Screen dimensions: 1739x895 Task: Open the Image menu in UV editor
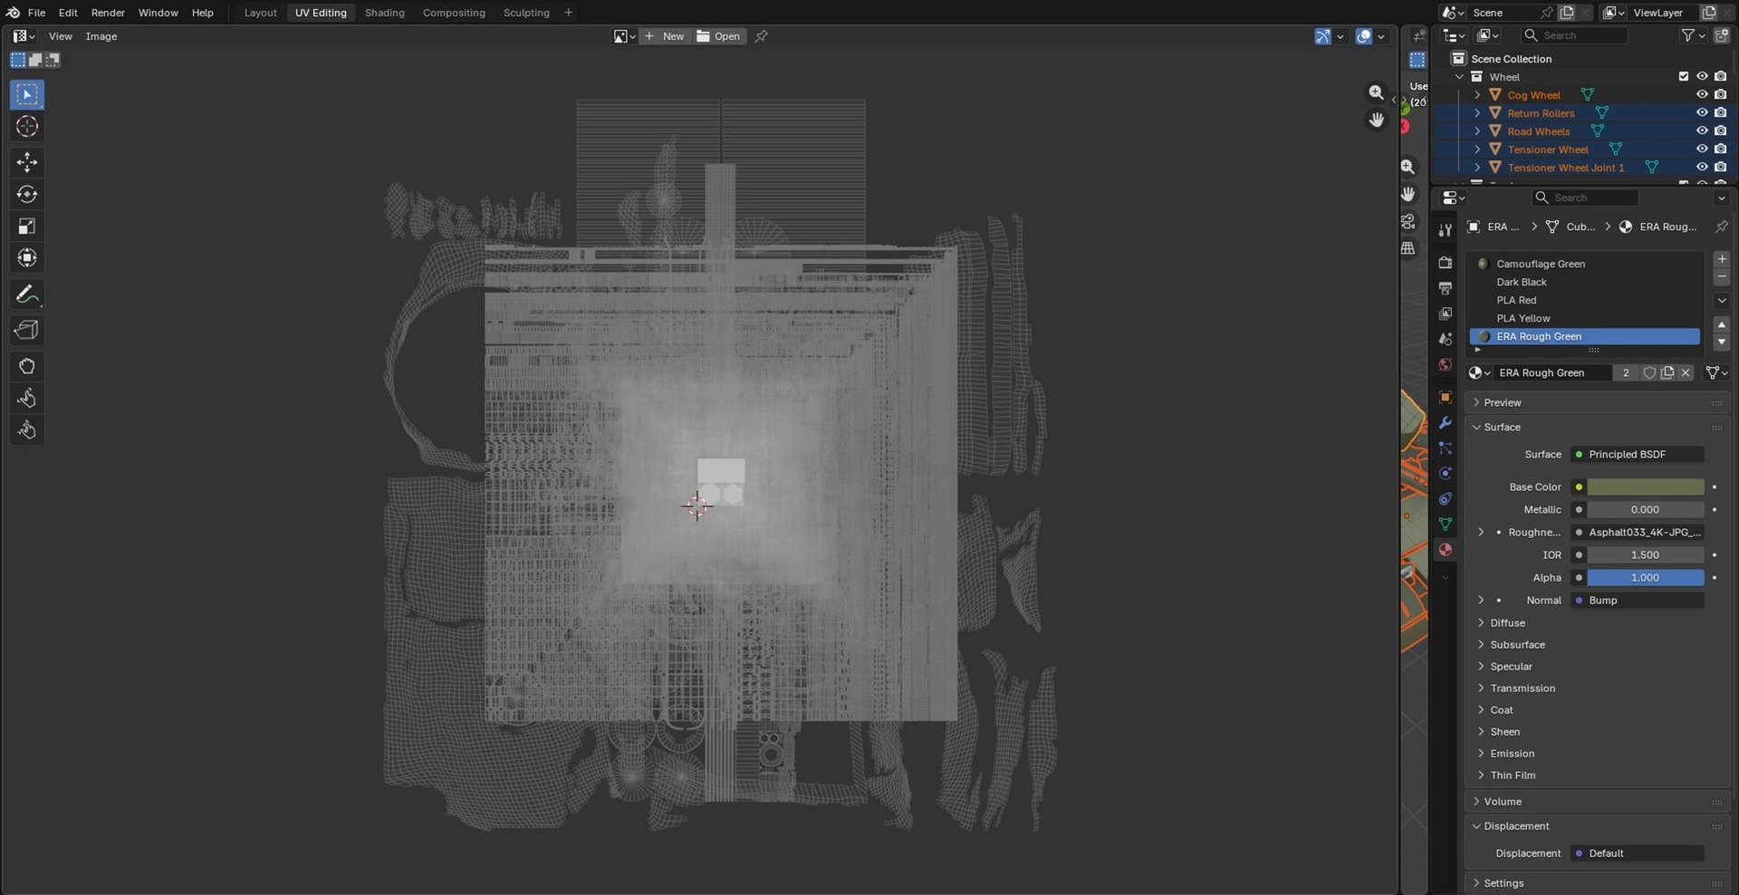101,36
